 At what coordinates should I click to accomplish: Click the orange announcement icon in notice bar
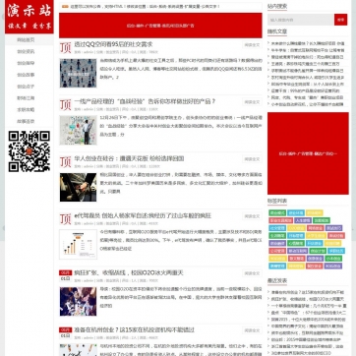point(65,6)
